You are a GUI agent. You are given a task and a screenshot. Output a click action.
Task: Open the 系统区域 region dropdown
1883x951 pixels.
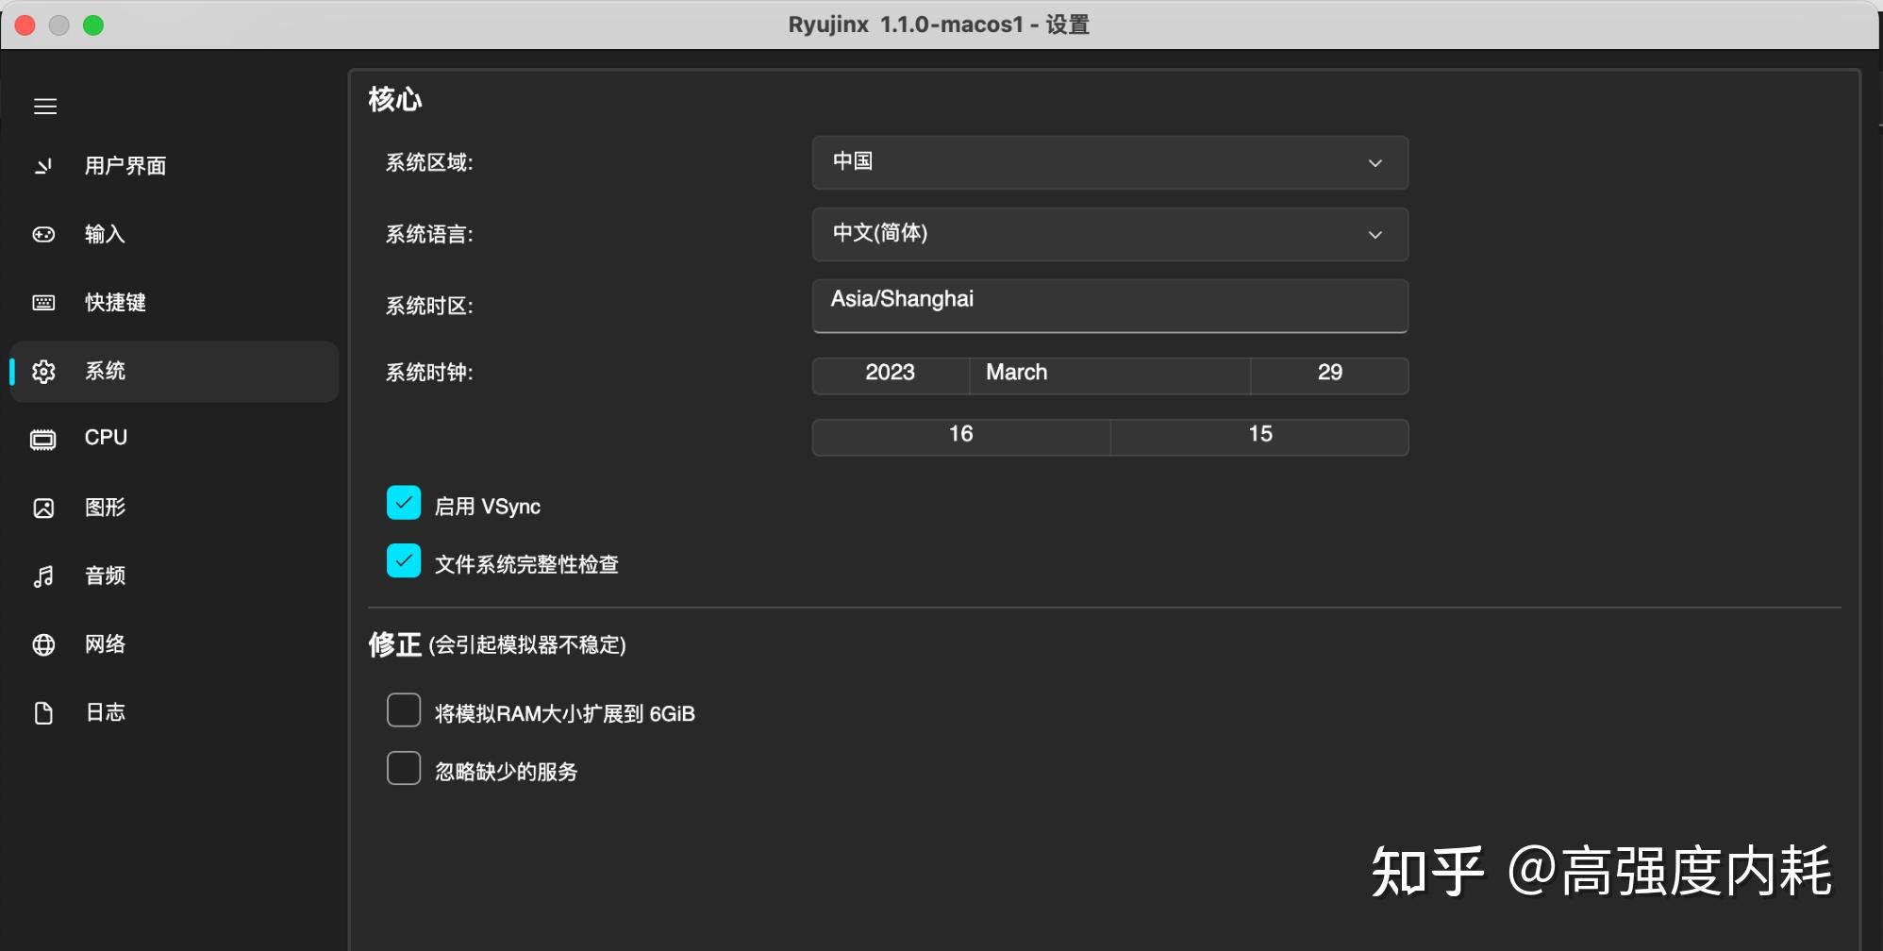[x=1109, y=162]
